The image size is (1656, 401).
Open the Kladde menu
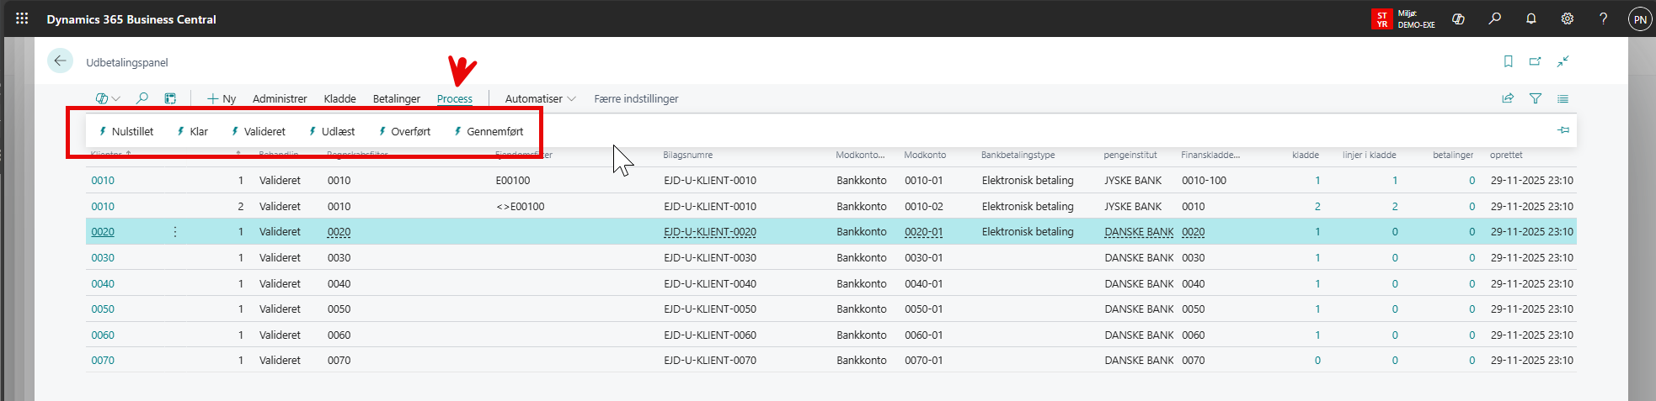[339, 98]
